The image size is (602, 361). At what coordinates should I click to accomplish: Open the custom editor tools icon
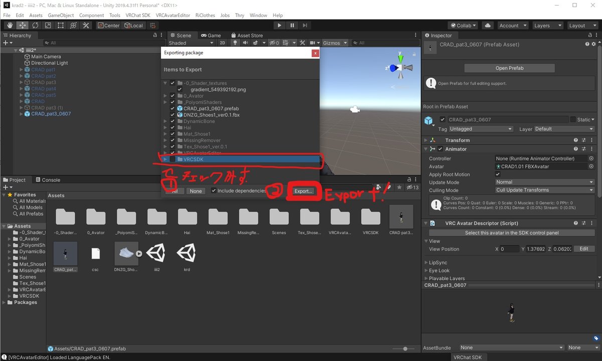(x=86, y=25)
